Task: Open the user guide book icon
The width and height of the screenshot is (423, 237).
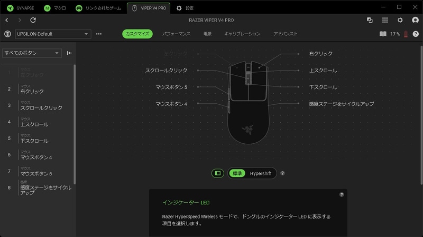Action: point(383,34)
